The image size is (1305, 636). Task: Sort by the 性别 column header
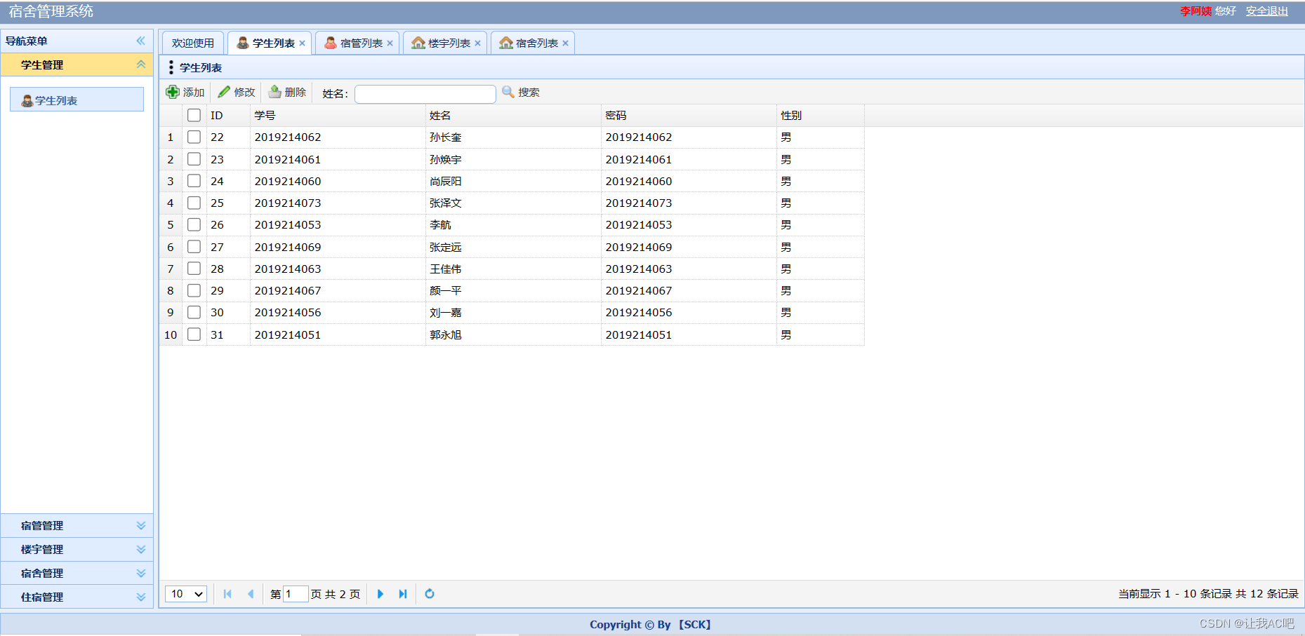[x=821, y=116]
